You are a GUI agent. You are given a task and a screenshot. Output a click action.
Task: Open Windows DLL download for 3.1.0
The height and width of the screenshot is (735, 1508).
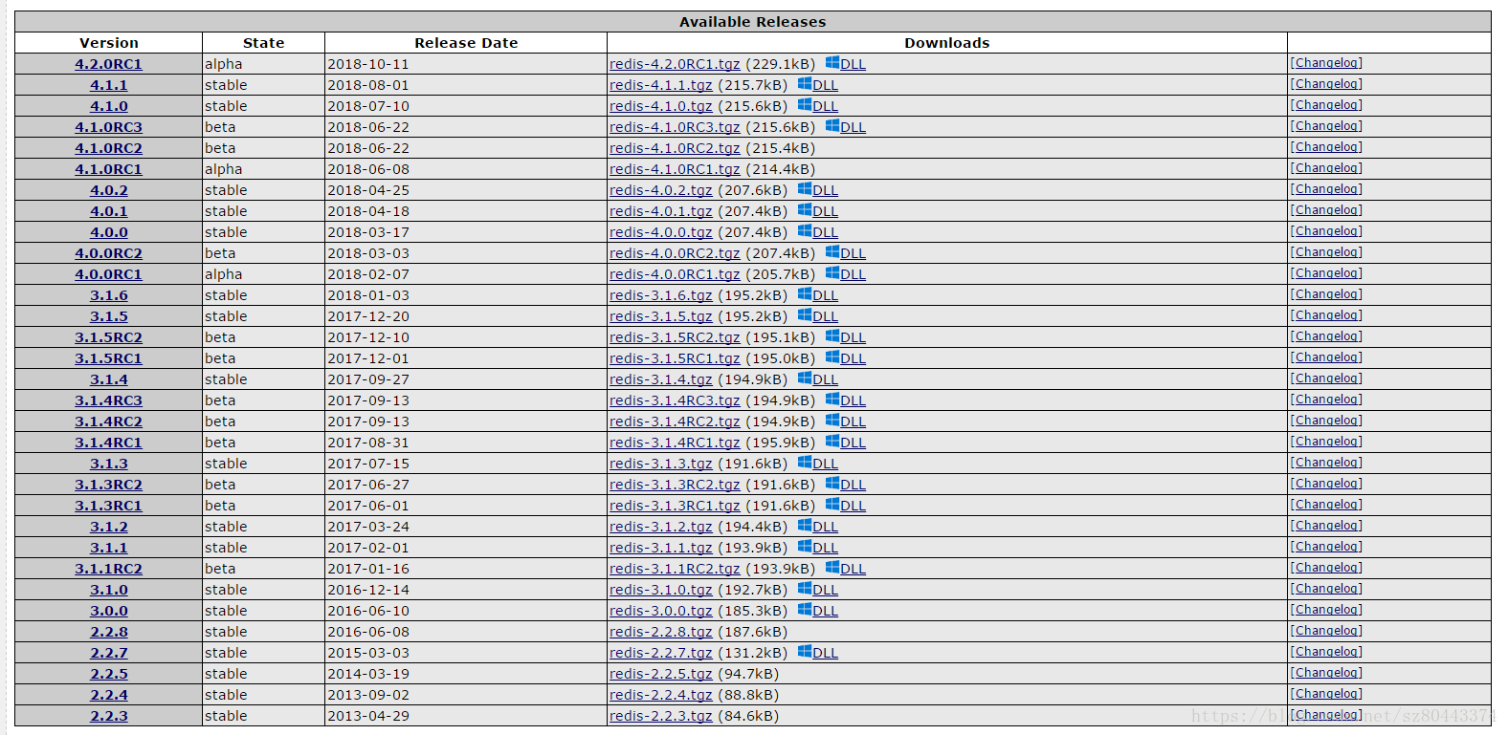818,590
